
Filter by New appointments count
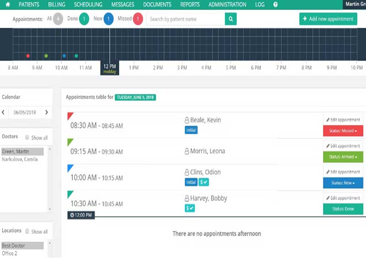click(x=108, y=19)
